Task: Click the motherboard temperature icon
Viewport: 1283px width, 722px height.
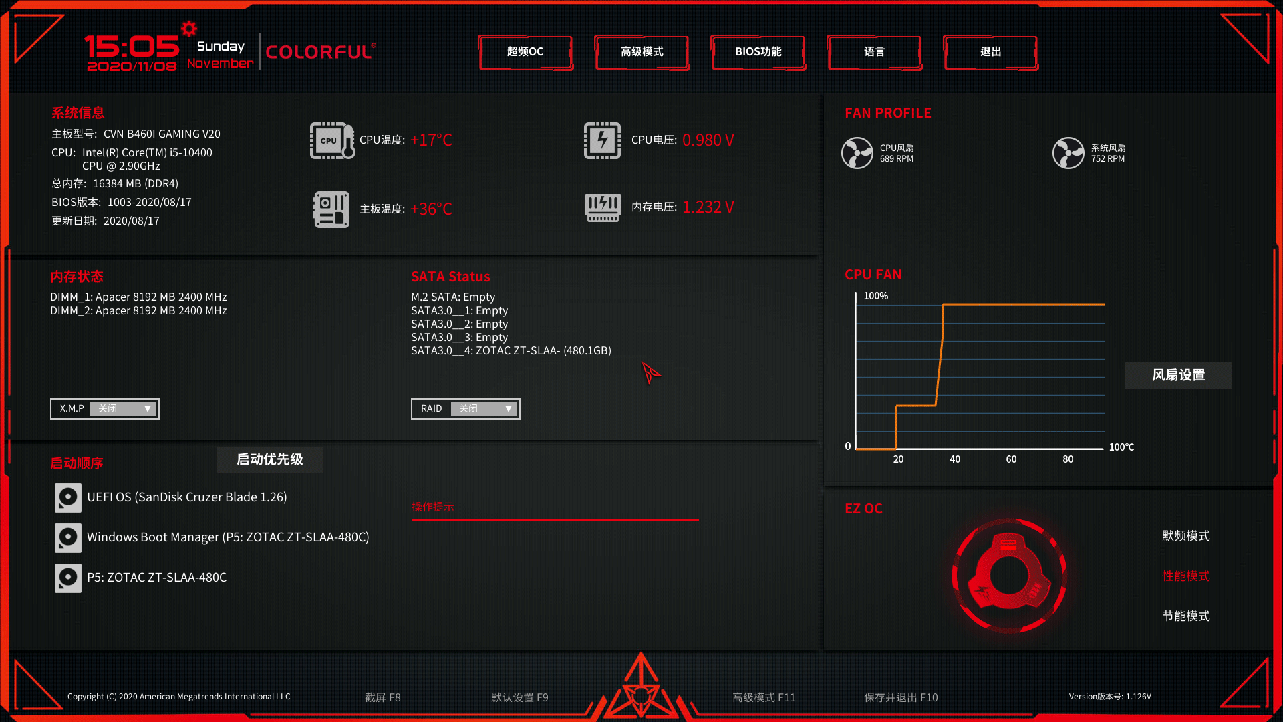Action: pyautogui.click(x=331, y=207)
